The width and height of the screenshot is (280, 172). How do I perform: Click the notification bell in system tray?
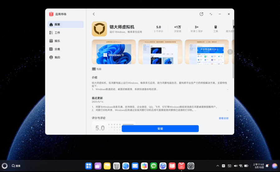pyautogui.click(x=267, y=166)
